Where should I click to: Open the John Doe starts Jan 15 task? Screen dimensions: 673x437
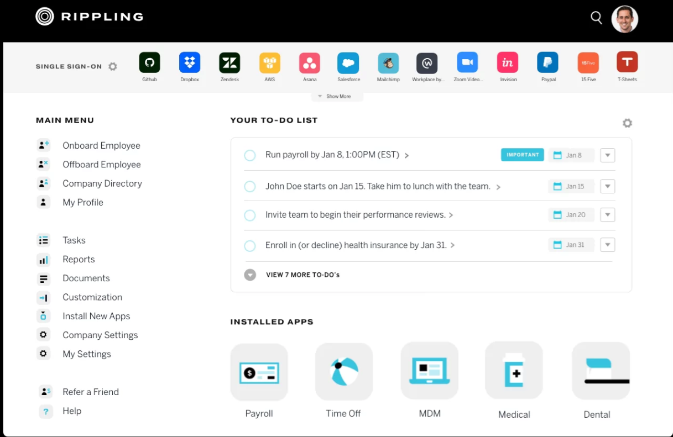[x=383, y=186]
